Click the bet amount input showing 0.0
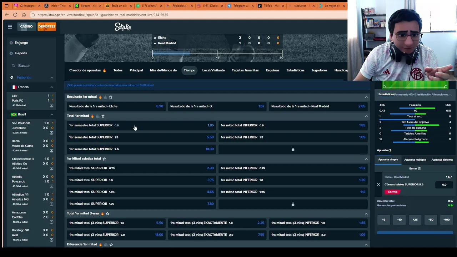Viewport: 457px width, 257px height. pyautogui.click(x=445, y=185)
